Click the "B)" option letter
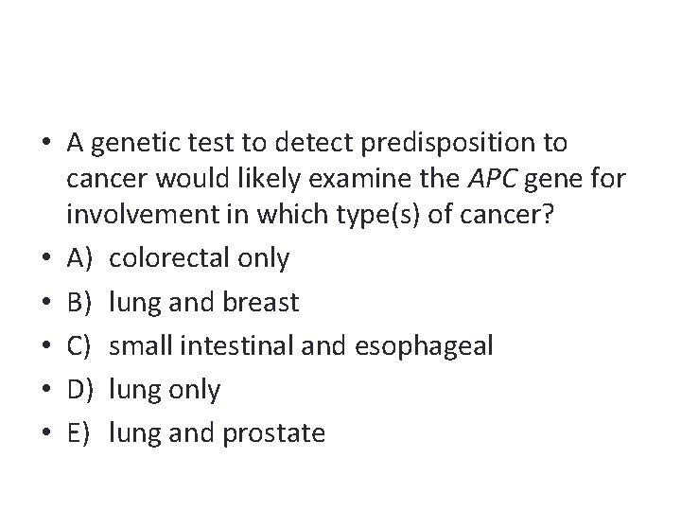Image resolution: width=681 pixels, height=511 pixels. pyautogui.click(x=80, y=302)
